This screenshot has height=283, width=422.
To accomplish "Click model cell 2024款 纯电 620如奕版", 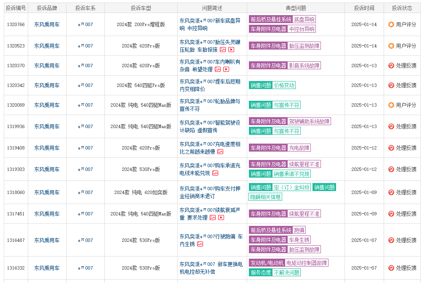I will [141, 192].
